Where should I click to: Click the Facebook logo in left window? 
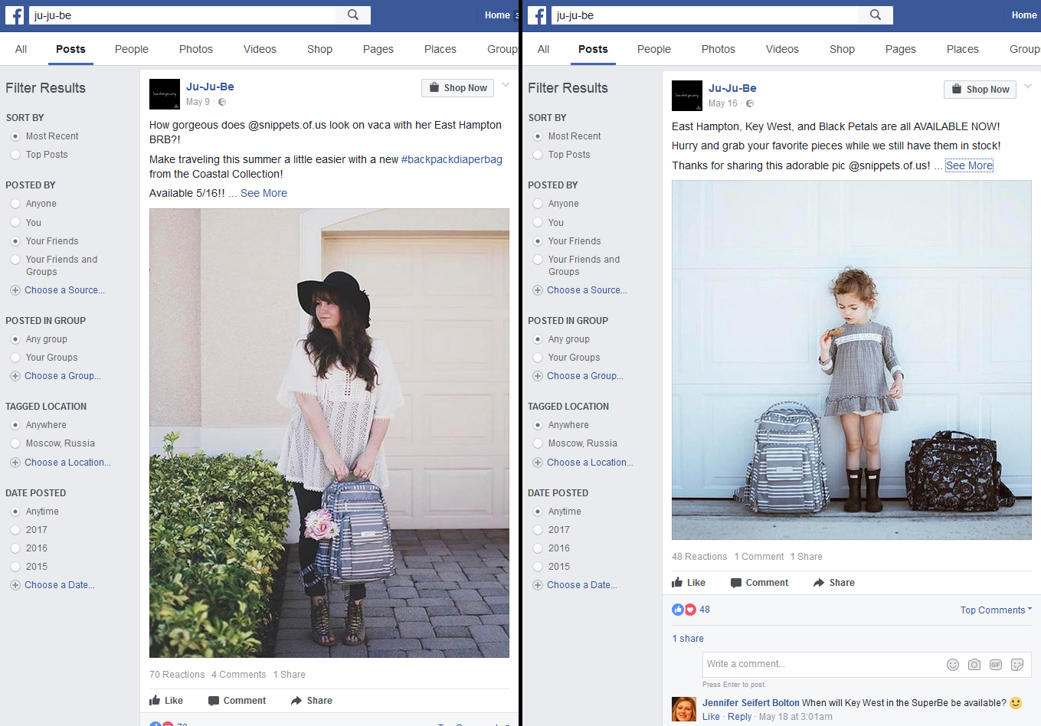coord(15,15)
